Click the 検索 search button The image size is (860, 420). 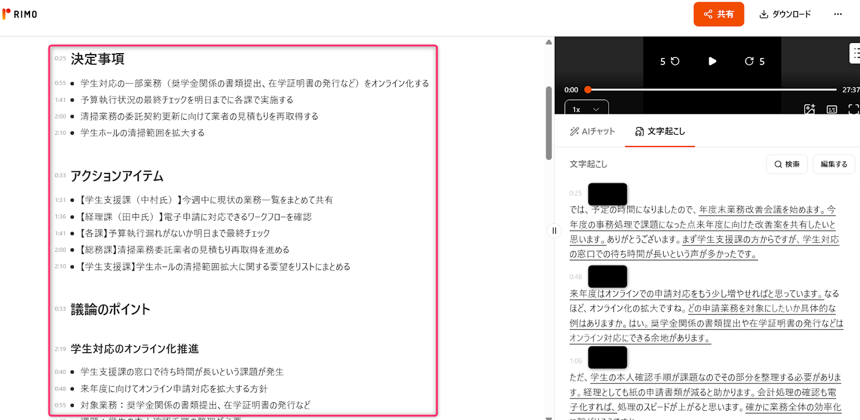tap(787, 164)
